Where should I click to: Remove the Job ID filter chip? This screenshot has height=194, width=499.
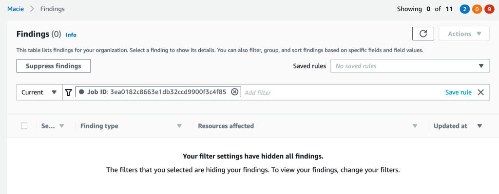pyautogui.click(x=234, y=92)
